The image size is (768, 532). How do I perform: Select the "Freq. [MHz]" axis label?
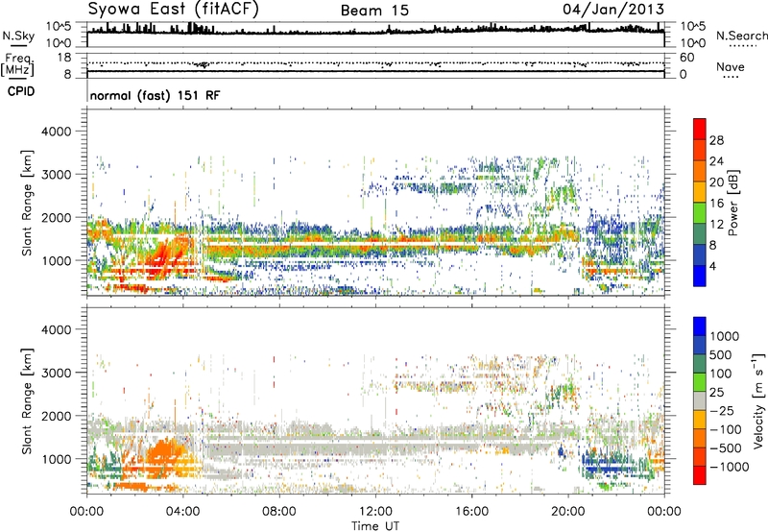[x=17, y=64]
